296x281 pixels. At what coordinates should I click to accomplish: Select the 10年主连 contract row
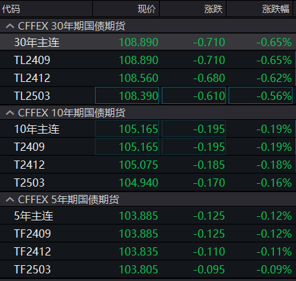[148, 129]
